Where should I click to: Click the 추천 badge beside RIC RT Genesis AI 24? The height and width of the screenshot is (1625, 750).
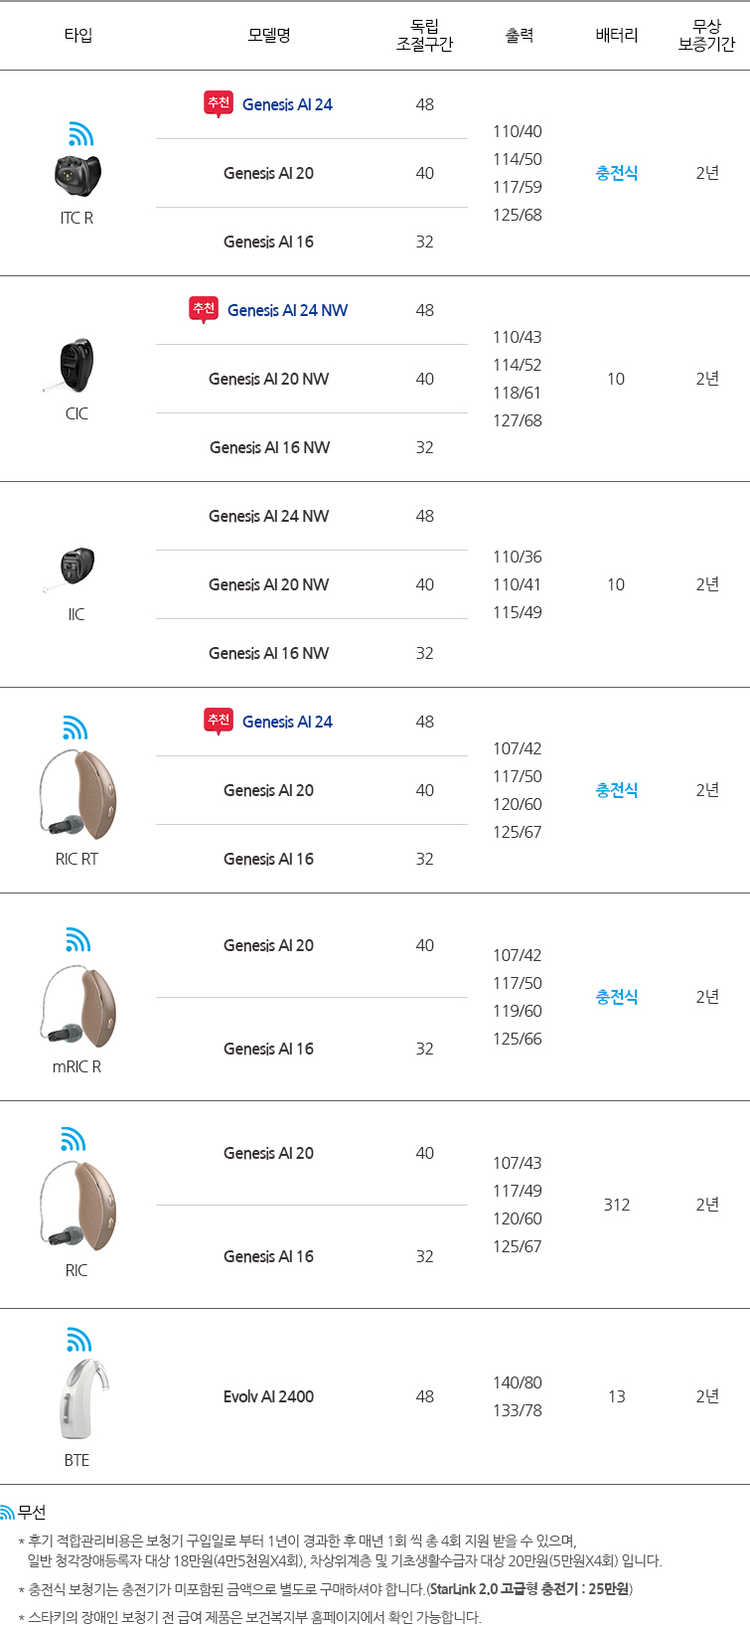[219, 721]
